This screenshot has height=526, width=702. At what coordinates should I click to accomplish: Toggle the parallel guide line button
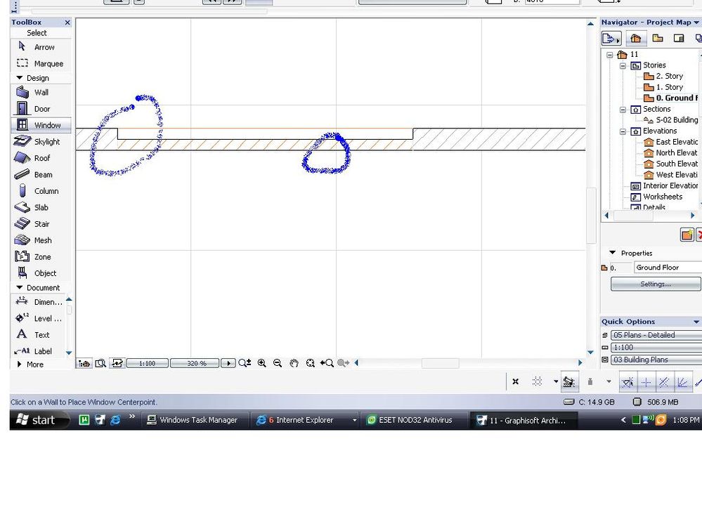pos(664,382)
